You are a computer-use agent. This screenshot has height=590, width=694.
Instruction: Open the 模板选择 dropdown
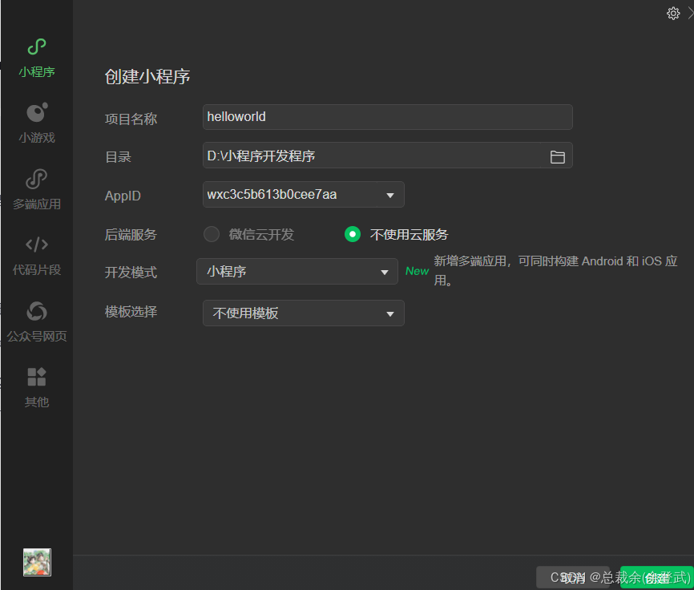[x=303, y=313]
